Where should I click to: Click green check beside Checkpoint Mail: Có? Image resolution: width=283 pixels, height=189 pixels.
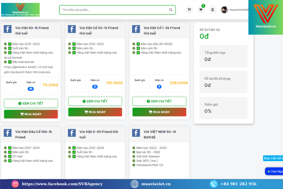pyautogui.click(x=134, y=165)
